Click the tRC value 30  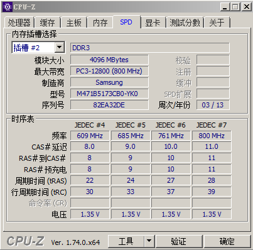click(90, 192)
